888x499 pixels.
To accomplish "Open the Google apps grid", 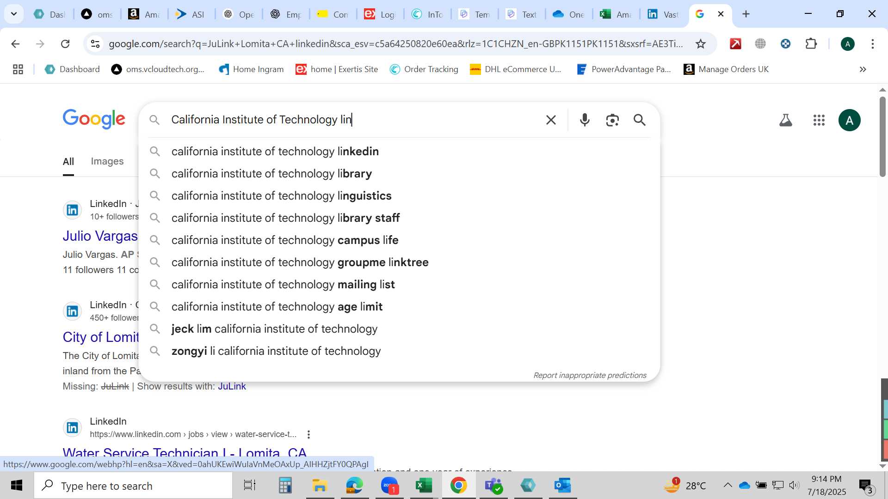I will point(819,120).
